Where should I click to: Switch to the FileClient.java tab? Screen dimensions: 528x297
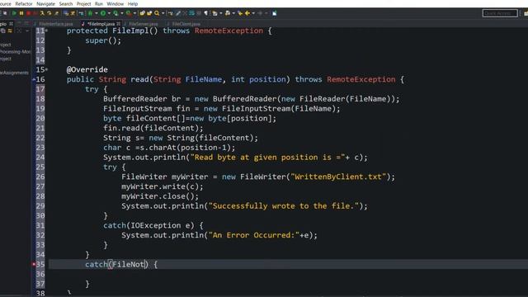pyautogui.click(x=186, y=24)
